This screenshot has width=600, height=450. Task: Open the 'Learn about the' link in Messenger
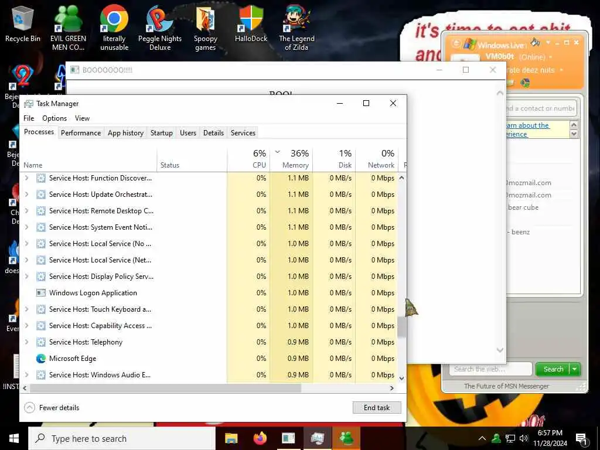pyautogui.click(x=528, y=129)
